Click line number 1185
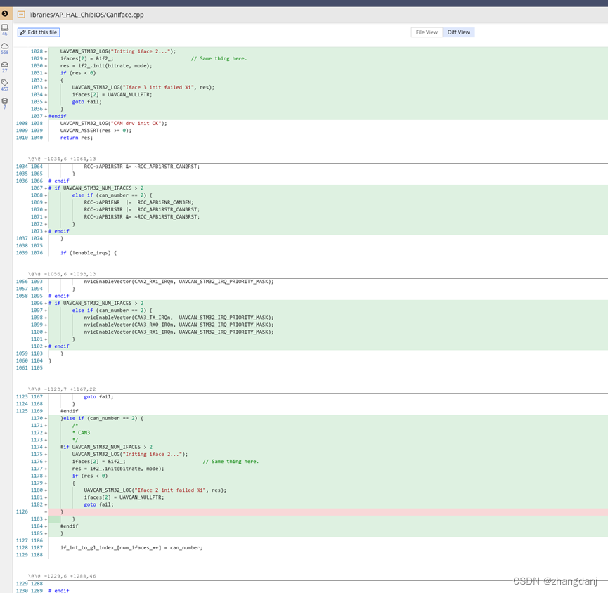 click(x=37, y=533)
